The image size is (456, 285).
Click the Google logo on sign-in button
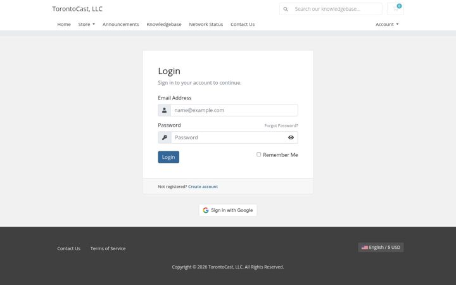[x=206, y=210]
